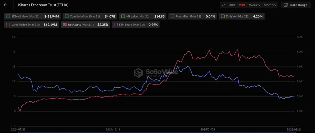Image resolution: width=315 pixels, height=133 pixels.
Task: Enable the ETH Share series checkbox
Action: [x=116, y=25]
